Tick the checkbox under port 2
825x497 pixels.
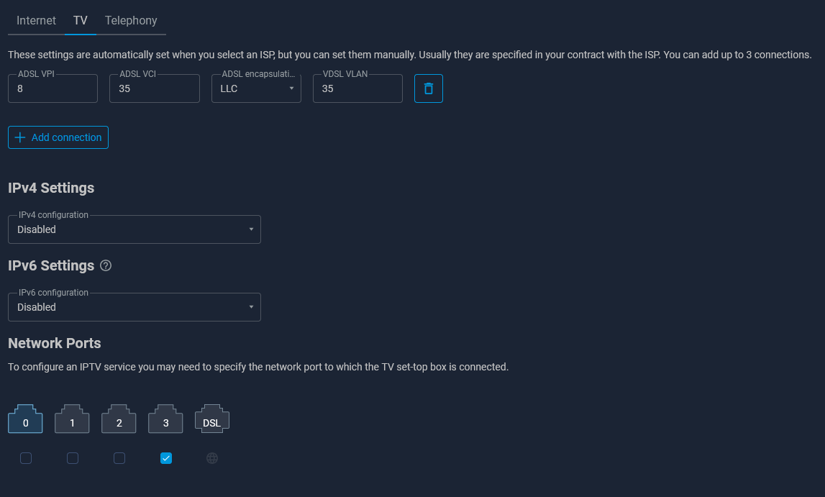[119, 458]
